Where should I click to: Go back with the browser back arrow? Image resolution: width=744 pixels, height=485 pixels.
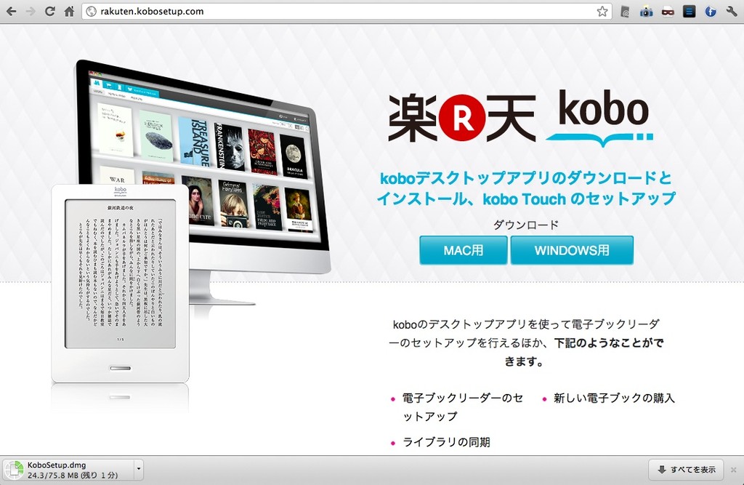coord(11,12)
